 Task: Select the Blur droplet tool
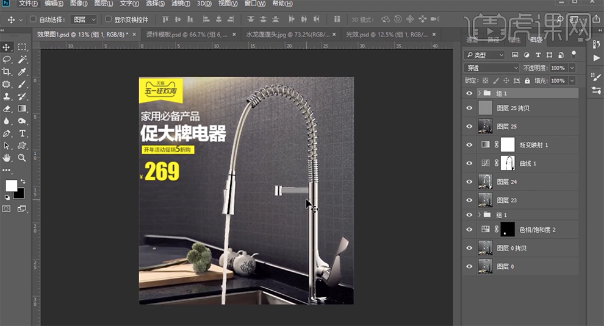(7, 121)
